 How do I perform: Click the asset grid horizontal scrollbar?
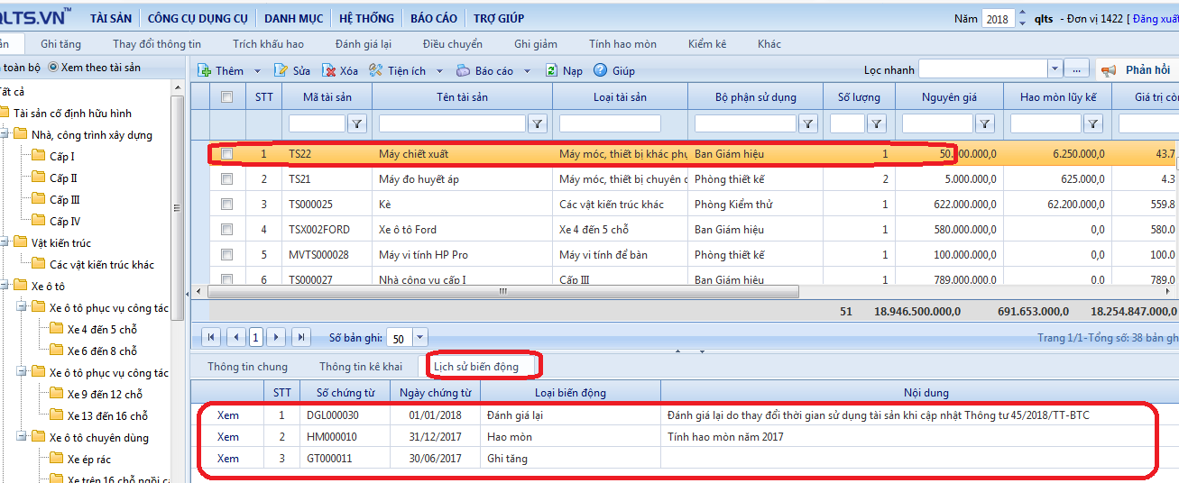tap(503, 292)
